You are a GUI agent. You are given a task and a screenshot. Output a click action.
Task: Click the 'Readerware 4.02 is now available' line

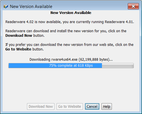tap(70, 22)
